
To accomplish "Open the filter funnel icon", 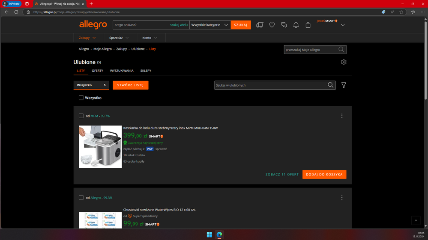I will tap(344, 85).
